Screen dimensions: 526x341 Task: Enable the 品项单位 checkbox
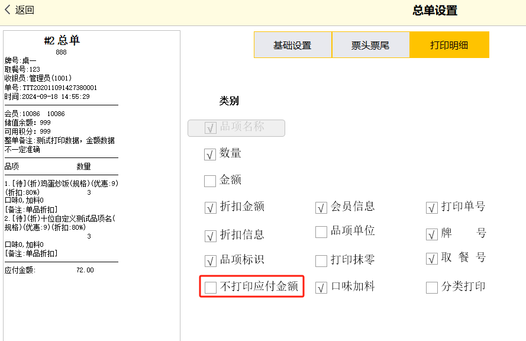(321, 232)
